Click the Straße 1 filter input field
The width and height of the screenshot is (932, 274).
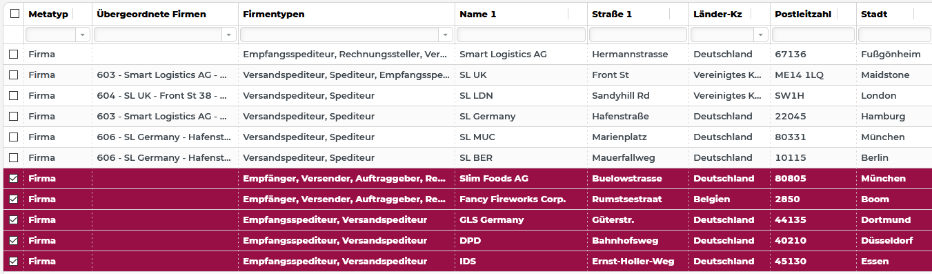coord(638,35)
